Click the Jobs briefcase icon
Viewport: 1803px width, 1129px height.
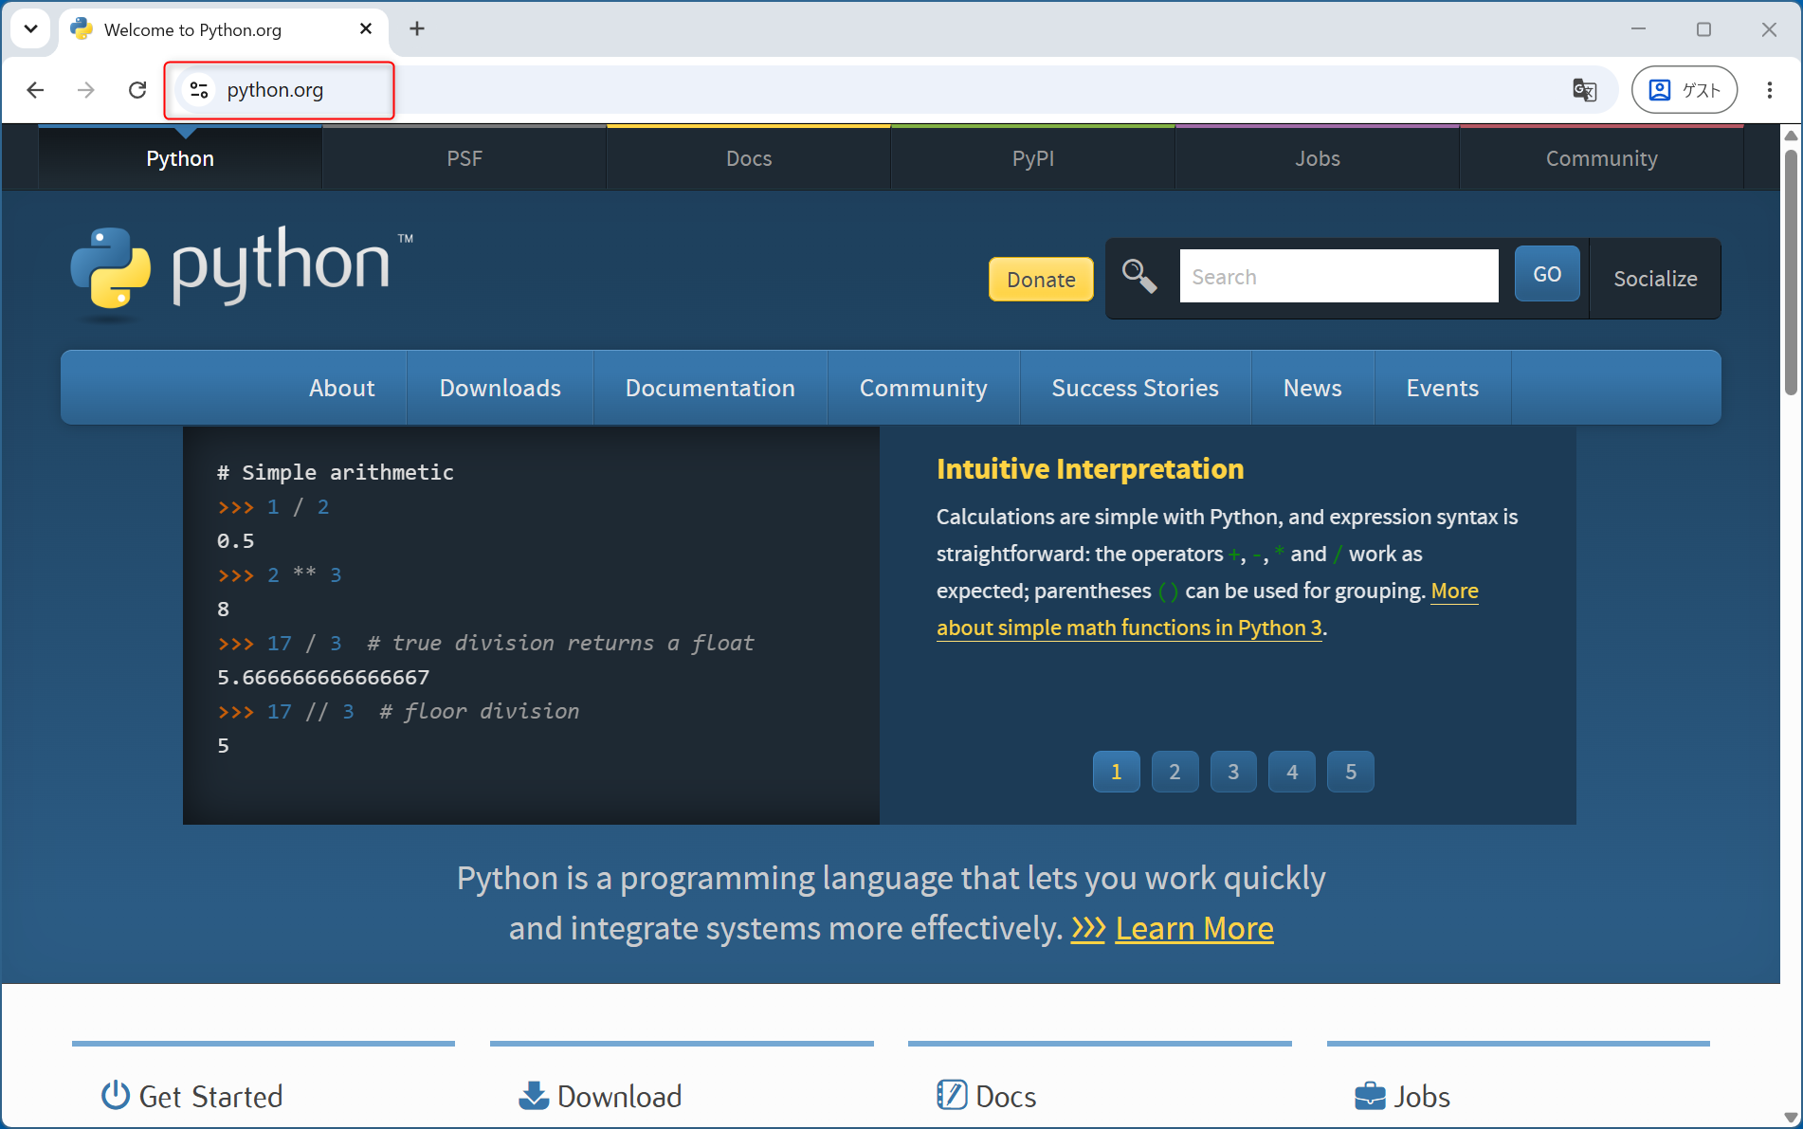click(x=1370, y=1095)
